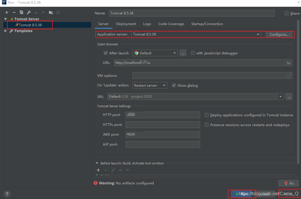Collapse Before launch section triangle
This screenshot has height=199, width=301.
(x=97, y=163)
